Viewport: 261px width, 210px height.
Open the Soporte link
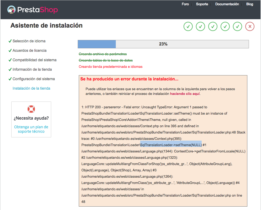[202, 4]
